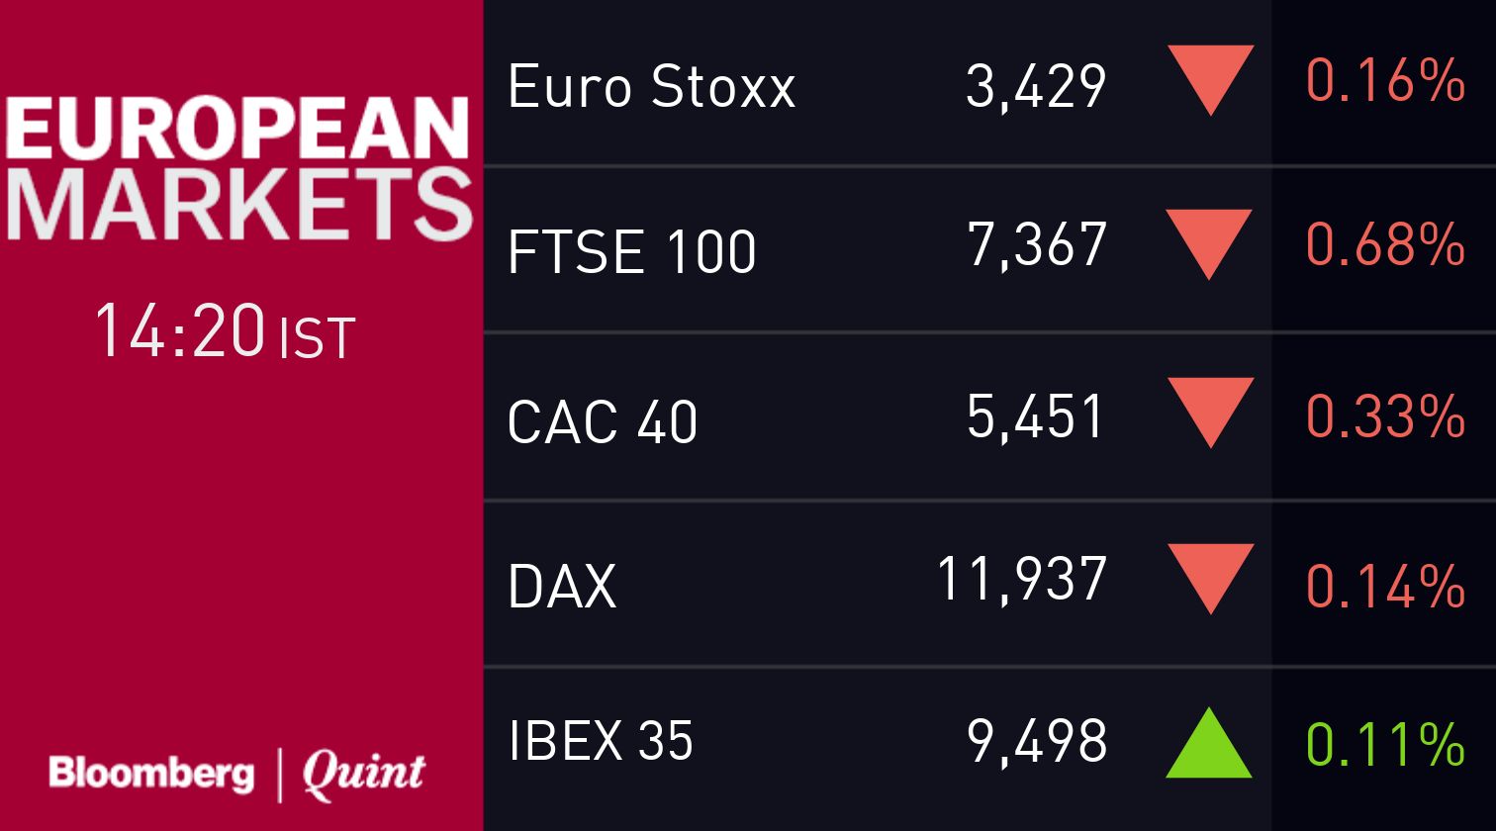1496x831 pixels.
Task: Click the Quint logo text
Action: 364,774
